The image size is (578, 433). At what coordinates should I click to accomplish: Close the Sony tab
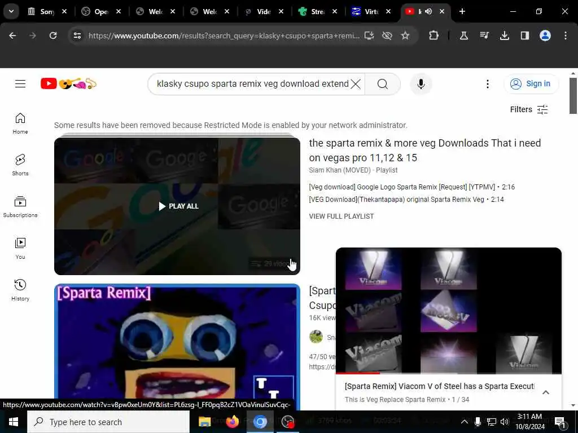click(64, 11)
